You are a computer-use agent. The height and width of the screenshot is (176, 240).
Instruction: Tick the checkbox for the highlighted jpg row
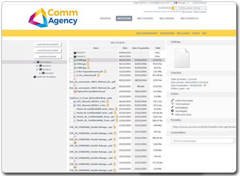click(x=72, y=60)
